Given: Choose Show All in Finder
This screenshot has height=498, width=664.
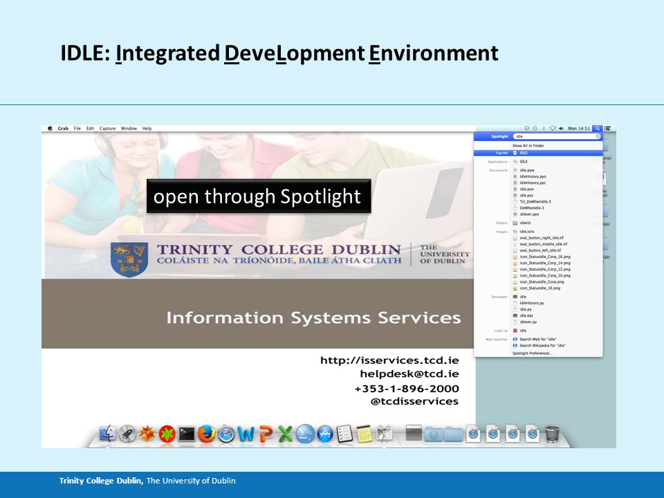Looking at the screenshot, I should click(528, 146).
